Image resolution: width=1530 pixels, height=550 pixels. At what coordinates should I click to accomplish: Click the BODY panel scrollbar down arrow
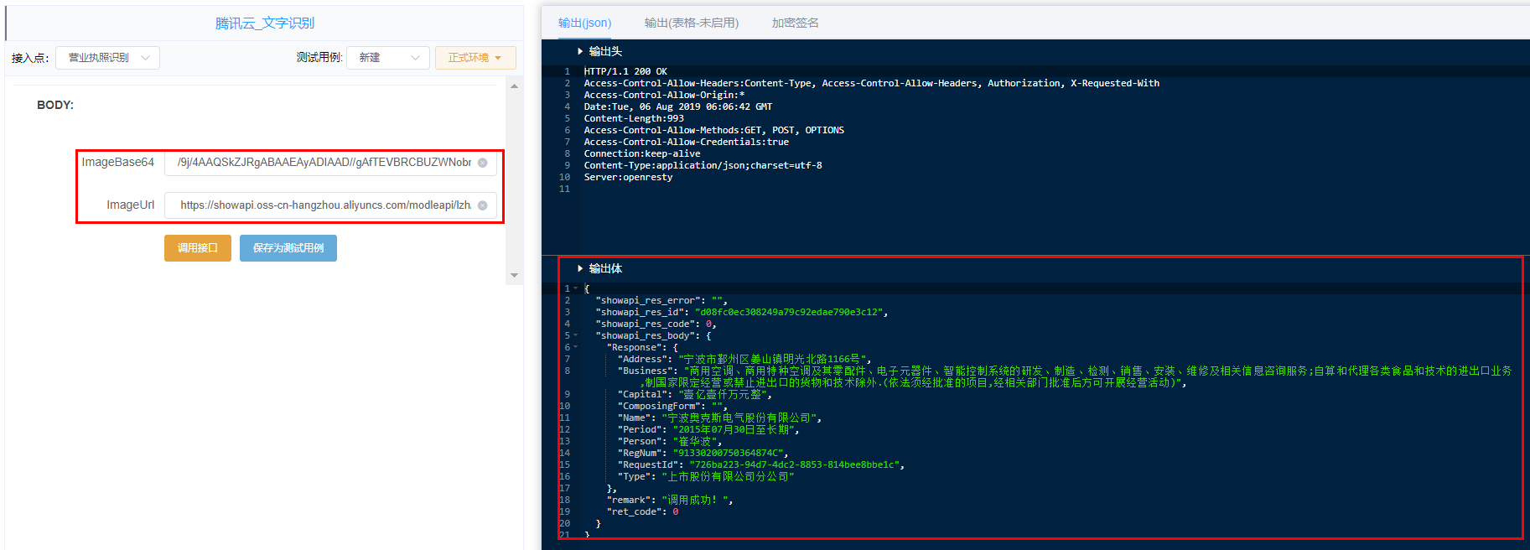pos(514,275)
